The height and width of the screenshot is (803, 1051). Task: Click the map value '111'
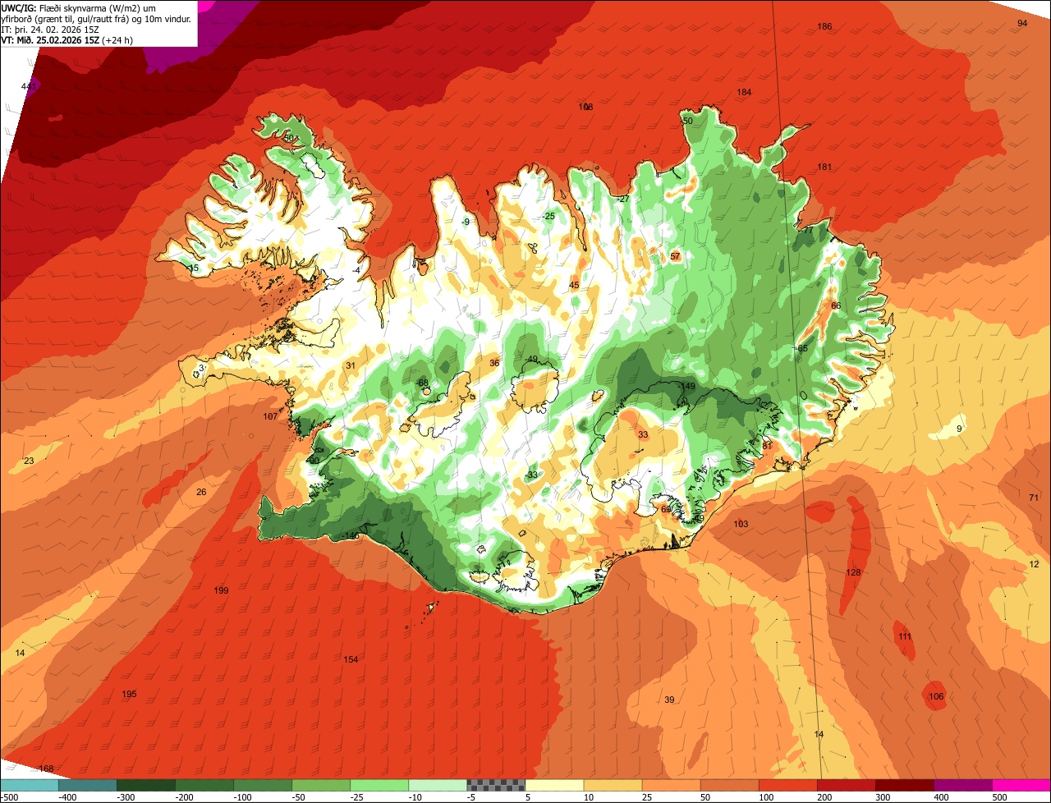(x=904, y=636)
